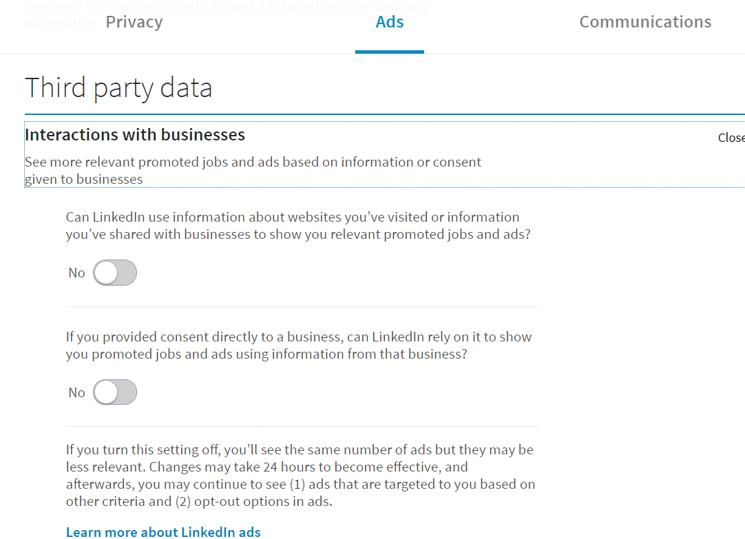The image size is (745, 539).
Task: Switch to the Privacy tab
Action: pyautogui.click(x=134, y=22)
